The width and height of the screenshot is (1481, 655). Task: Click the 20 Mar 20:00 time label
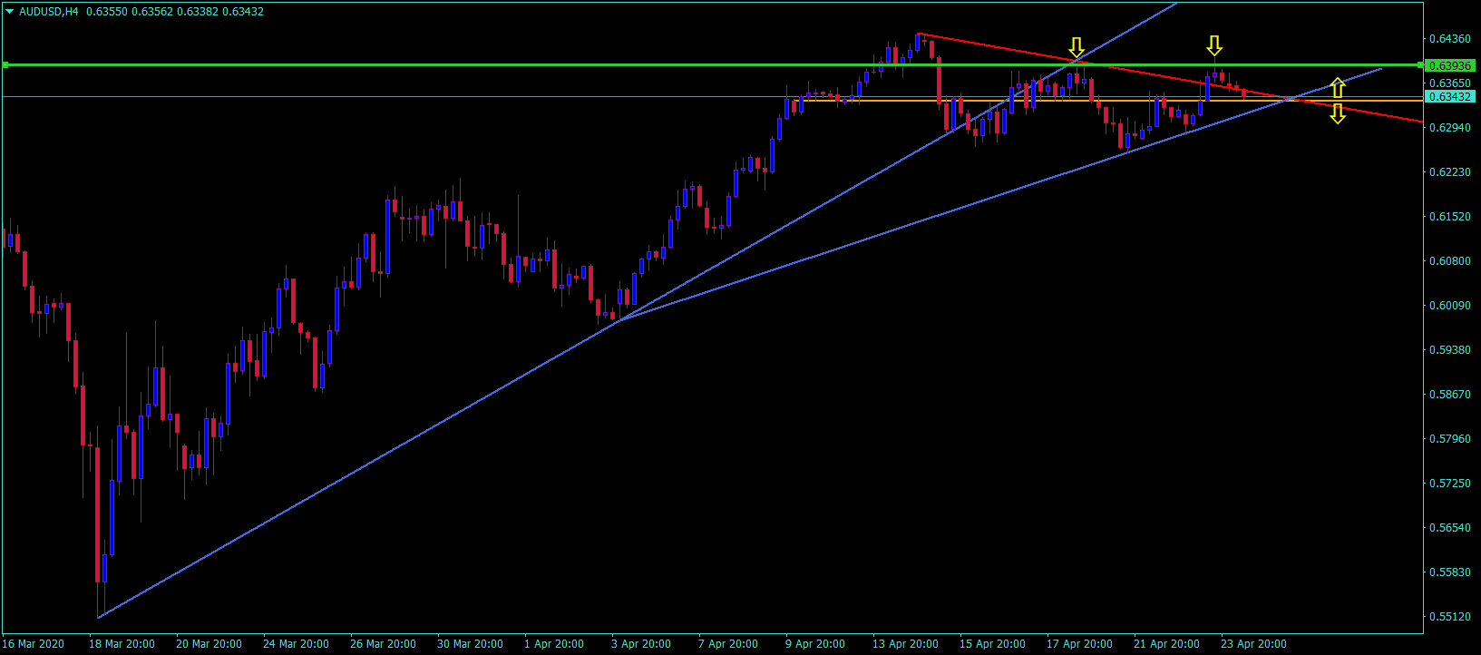(x=209, y=644)
